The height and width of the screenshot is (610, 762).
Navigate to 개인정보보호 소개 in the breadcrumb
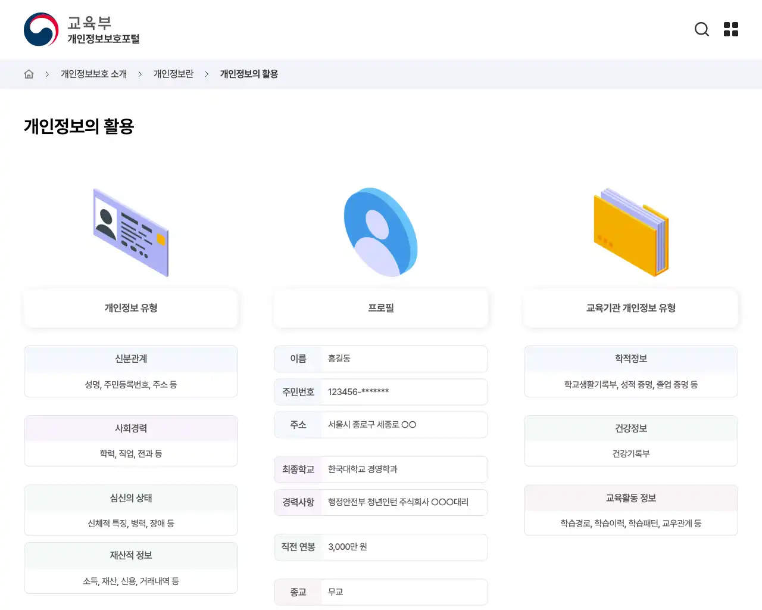tap(93, 73)
